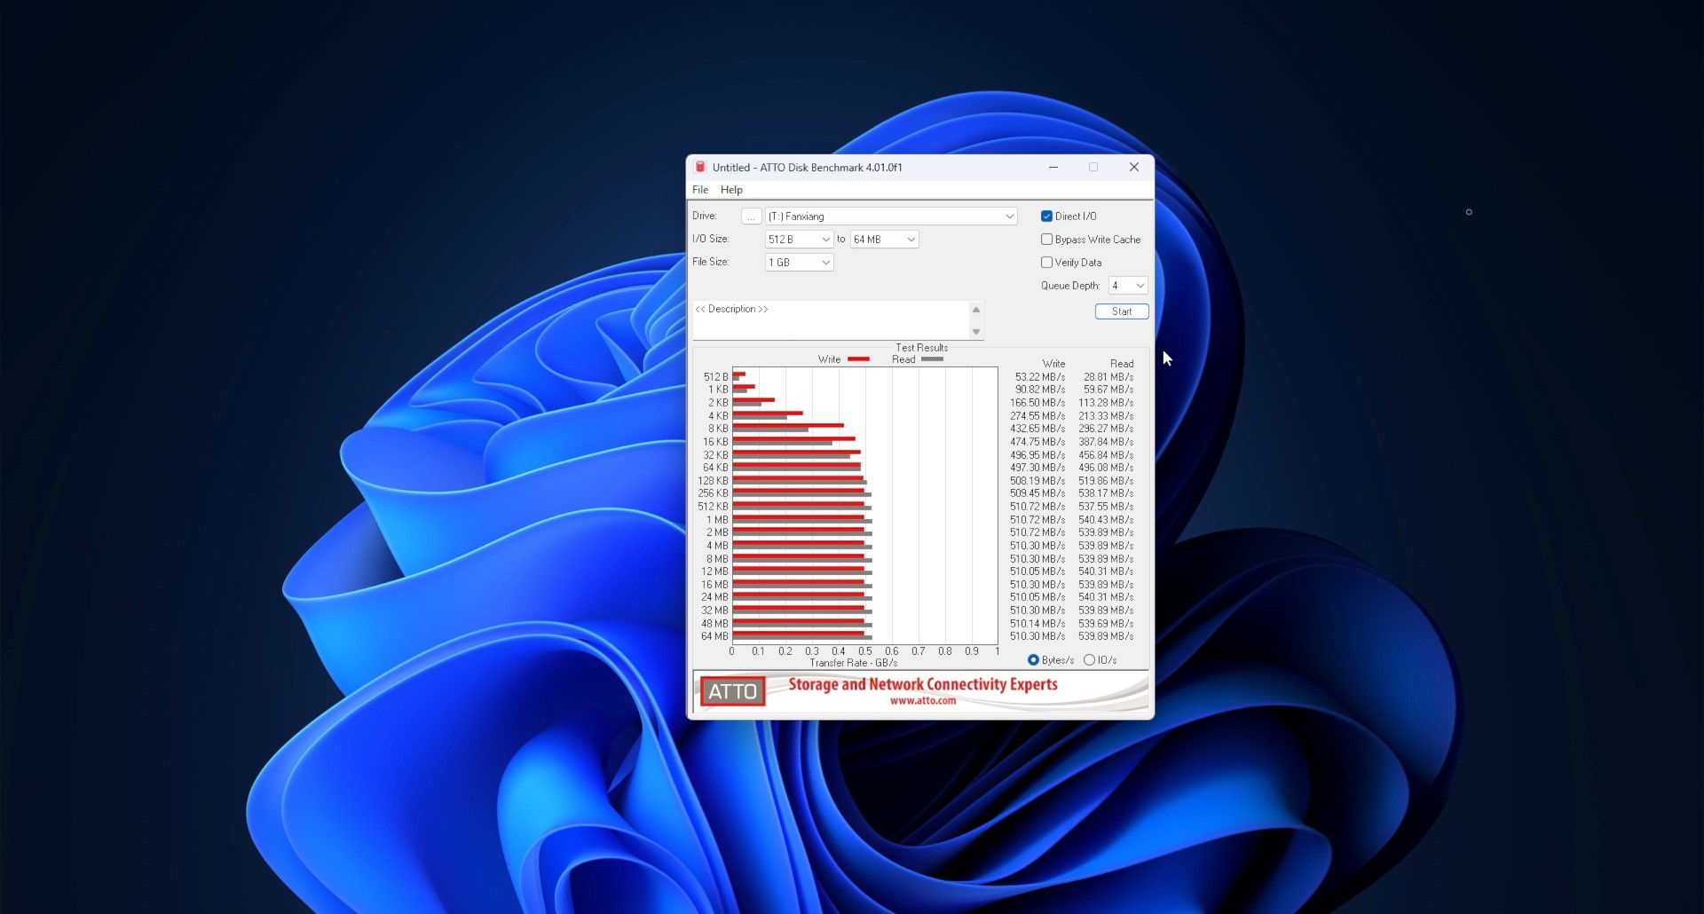Uncheck the Direct I/O checkbox

click(x=1046, y=217)
